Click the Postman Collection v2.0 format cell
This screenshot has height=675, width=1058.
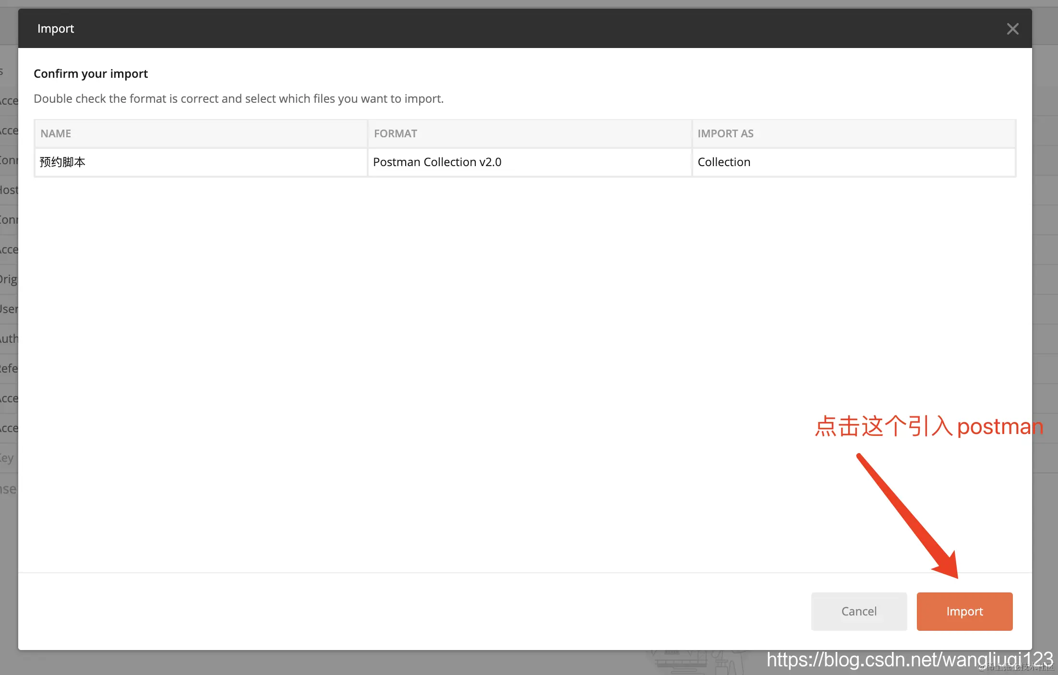(x=437, y=162)
